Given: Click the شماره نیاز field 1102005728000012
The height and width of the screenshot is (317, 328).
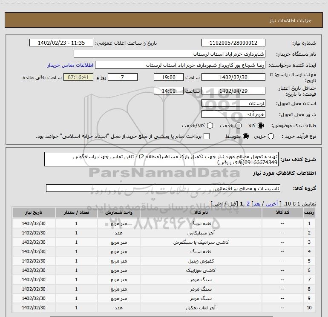Looking at the screenshot, I should coord(233,43).
